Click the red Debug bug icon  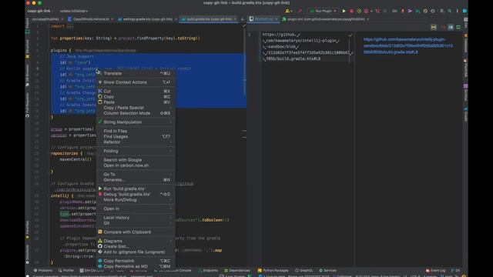[x=351, y=11]
